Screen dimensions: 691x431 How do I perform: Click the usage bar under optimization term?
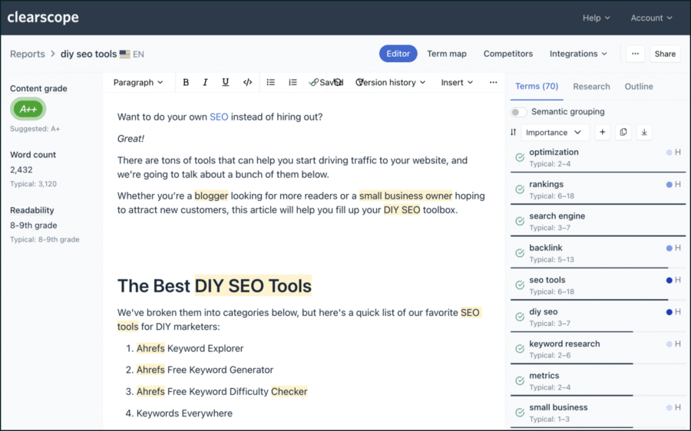tap(597, 172)
